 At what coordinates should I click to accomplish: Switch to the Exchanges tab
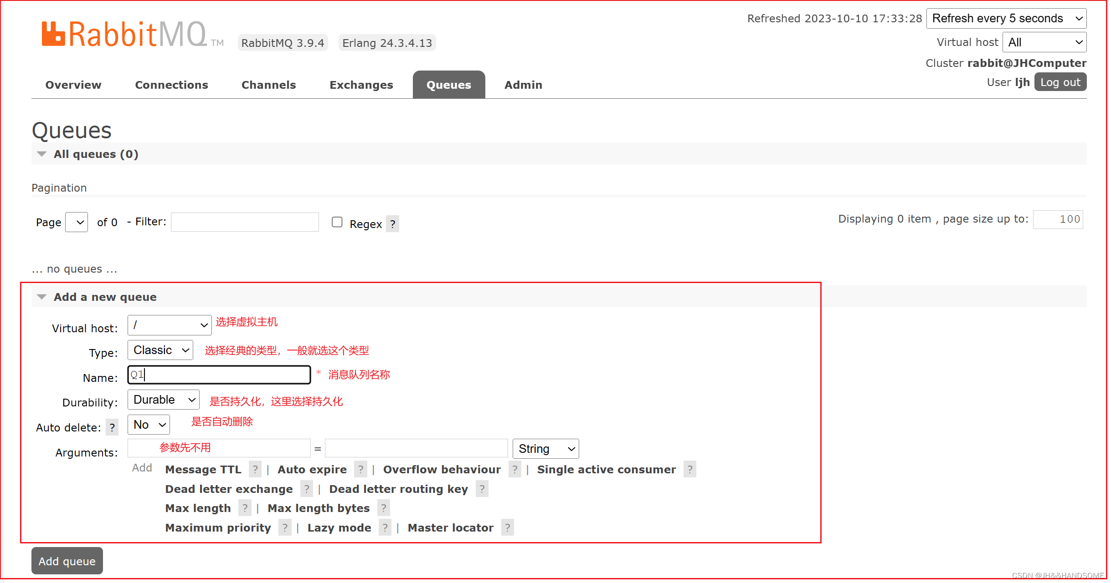click(361, 85)
